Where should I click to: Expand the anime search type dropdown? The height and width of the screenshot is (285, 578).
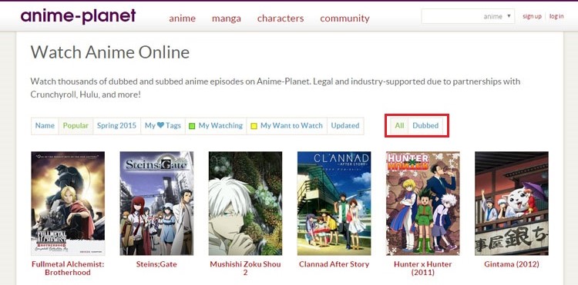pyautogui.click(x=497, y=16)
